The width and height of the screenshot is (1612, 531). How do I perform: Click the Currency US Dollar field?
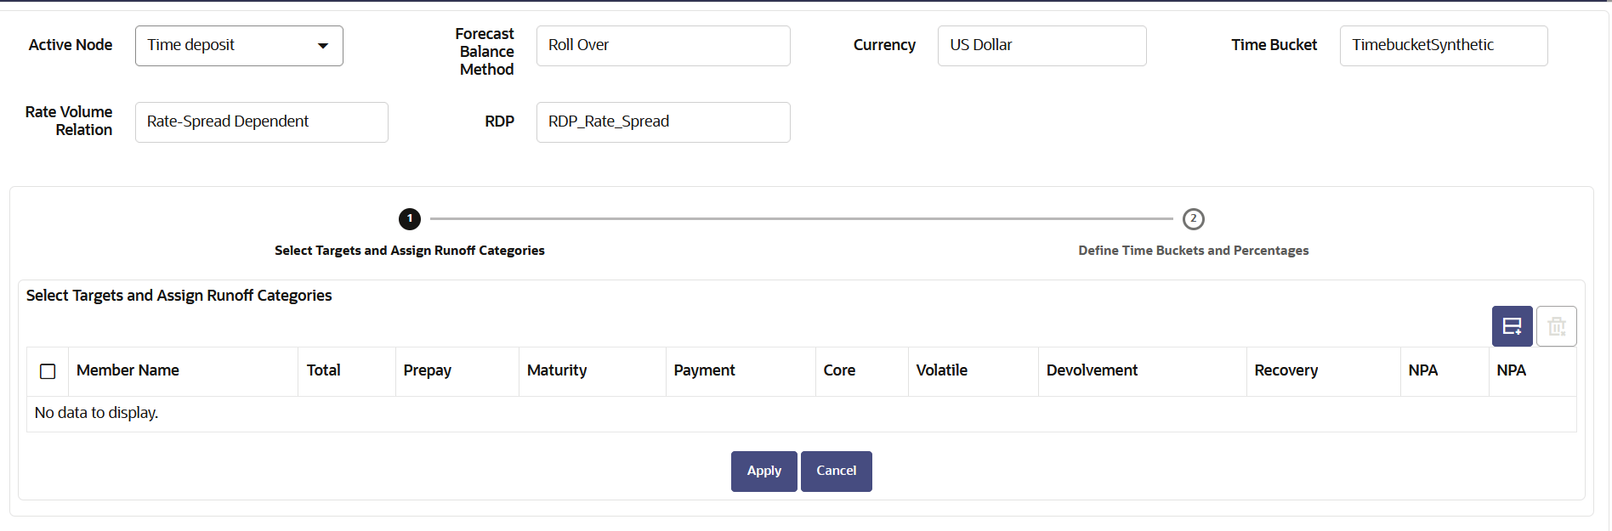(x=1042, y=46)
